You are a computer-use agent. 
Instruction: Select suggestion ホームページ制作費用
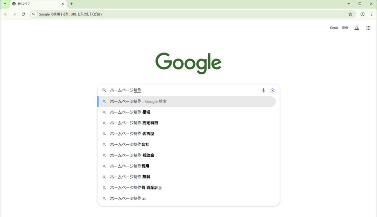click(187, 166)
